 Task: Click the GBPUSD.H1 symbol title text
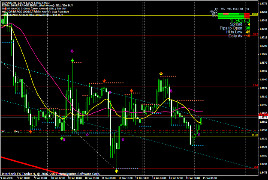pos(9,3)
